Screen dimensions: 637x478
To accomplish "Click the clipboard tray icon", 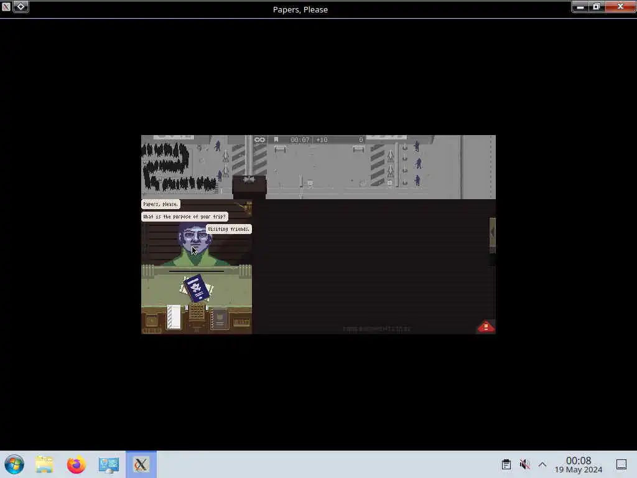I will pyautogui.click(x=506, y=464).
